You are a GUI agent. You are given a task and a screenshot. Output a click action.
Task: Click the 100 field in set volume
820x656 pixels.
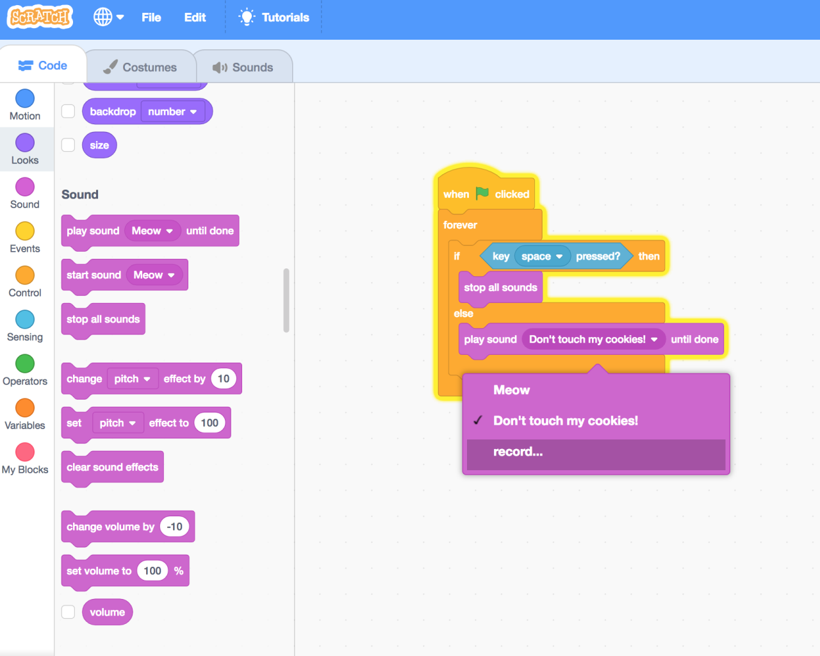pyautogui.click(x=152, y=571)
